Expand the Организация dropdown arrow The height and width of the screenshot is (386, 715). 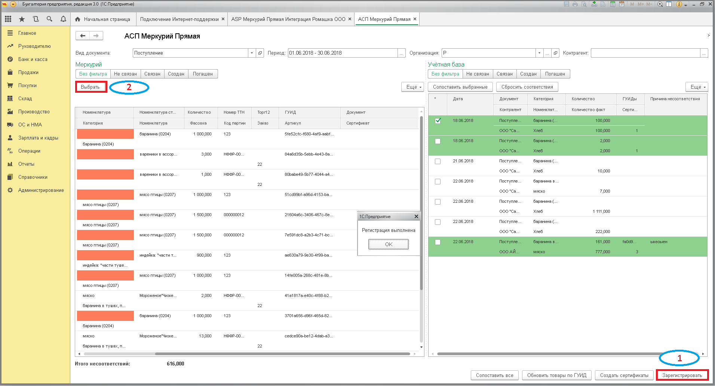click(x=539, y=53)
